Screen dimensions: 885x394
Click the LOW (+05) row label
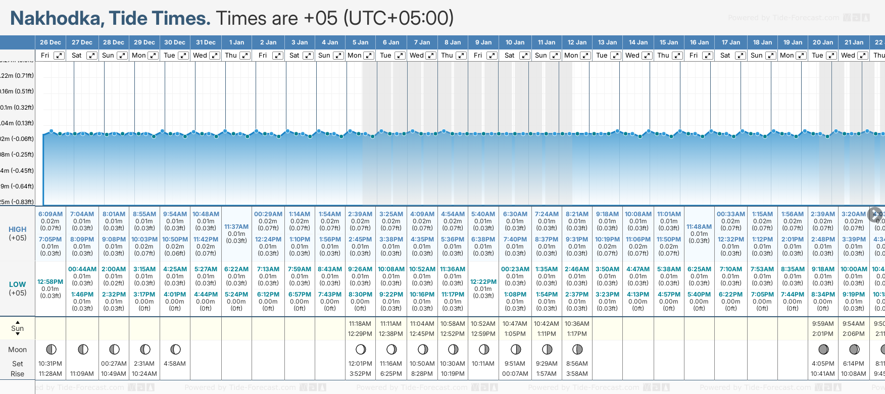[x=18, y=288]
